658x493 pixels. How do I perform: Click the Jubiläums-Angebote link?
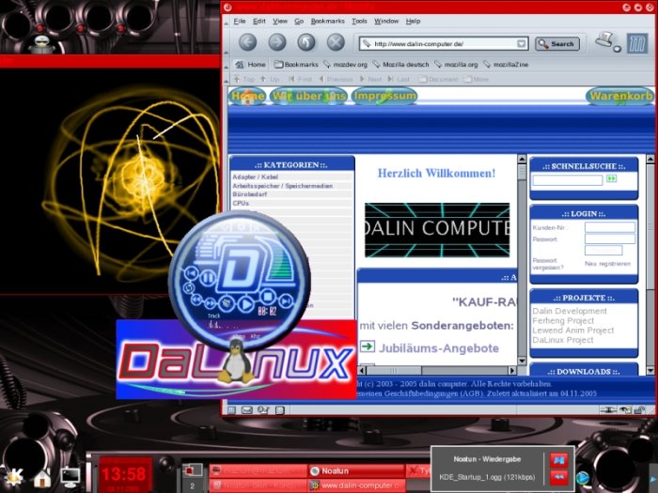point(439,348)
